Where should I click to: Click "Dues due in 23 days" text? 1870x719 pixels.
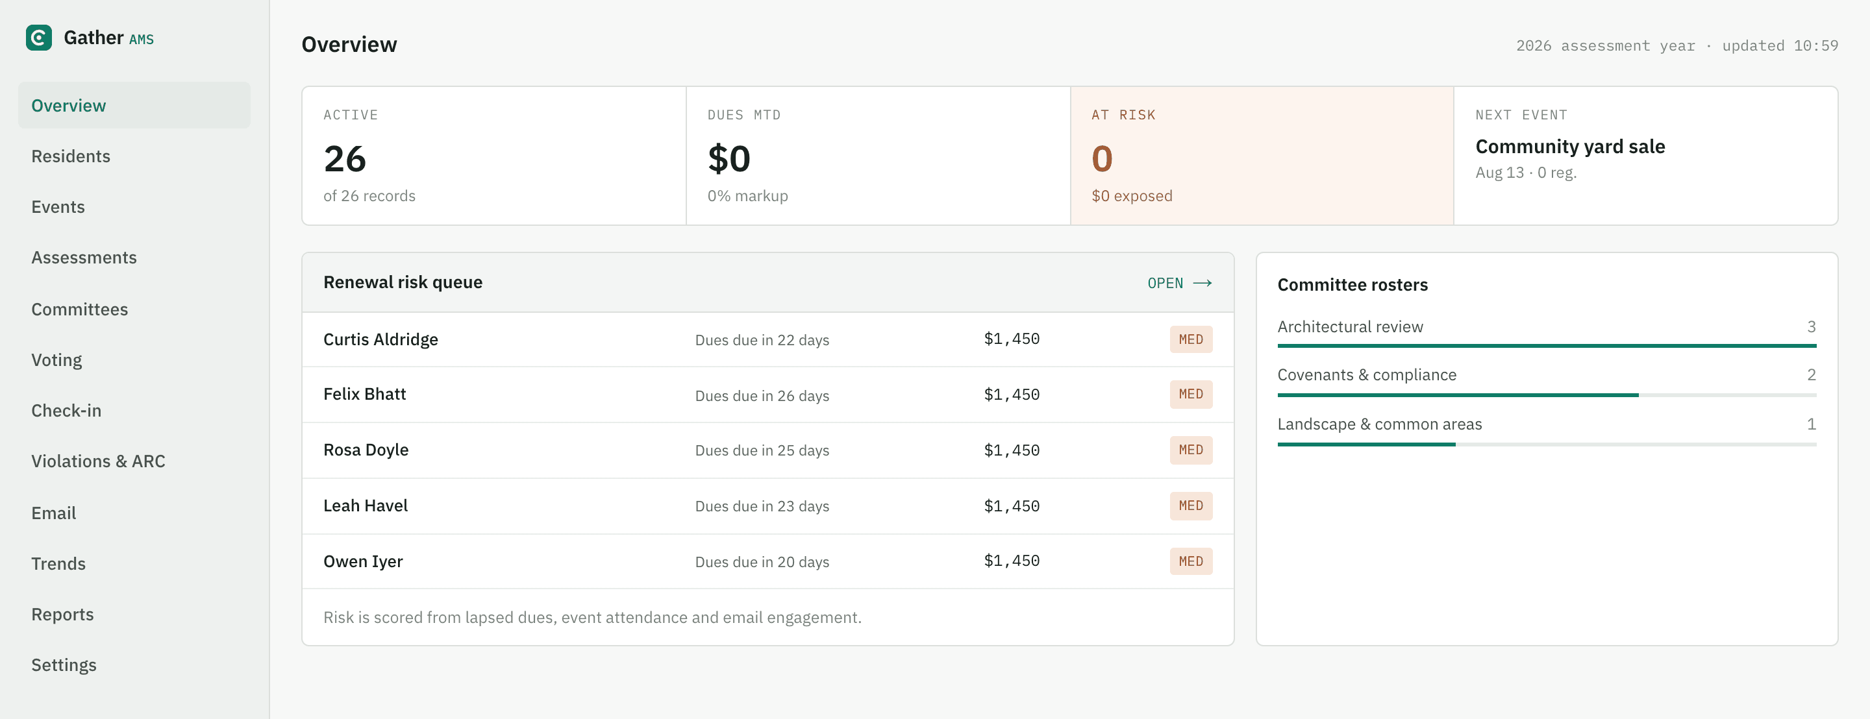[x=762, y=506]
